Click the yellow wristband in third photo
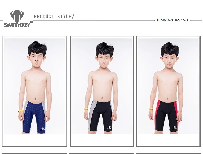203x154 pixels. [151, 109]
